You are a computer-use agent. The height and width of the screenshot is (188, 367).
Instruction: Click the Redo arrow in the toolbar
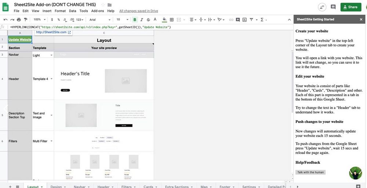12,20
